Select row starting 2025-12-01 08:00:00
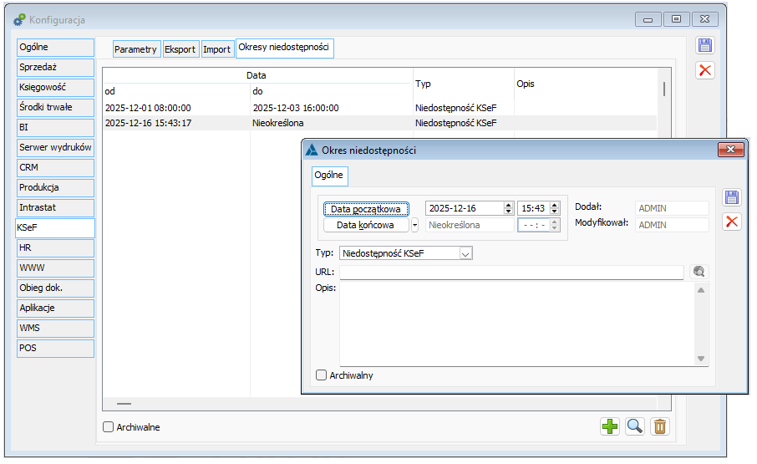The width and height of the screenshot is (757, 464). [379, 108]
